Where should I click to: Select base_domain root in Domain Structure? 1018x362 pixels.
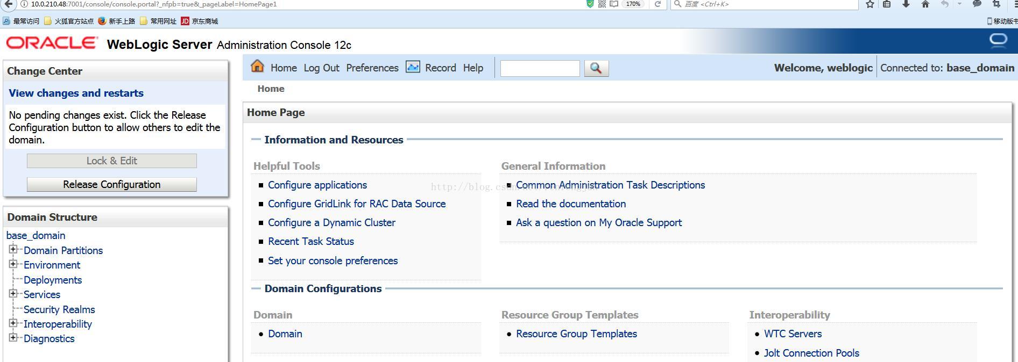36,235
